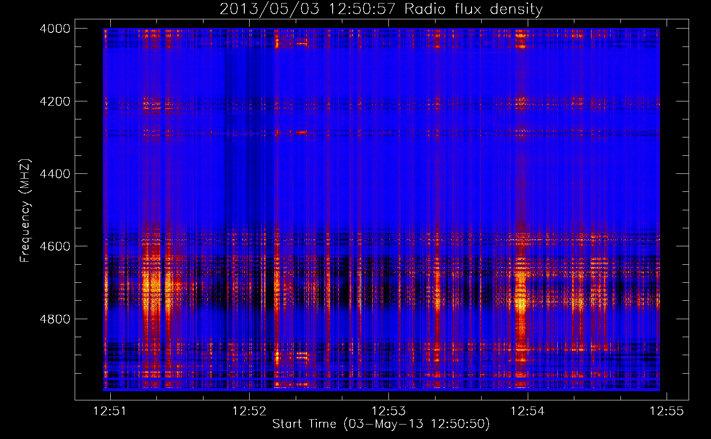Viewport: 711px width, 439px height.
Task: Select the 4600 frequency tick label
Action: coord(55,246)
